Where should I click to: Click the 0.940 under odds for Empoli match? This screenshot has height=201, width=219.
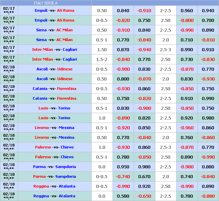pyautogui.click(x=208, y=10)
